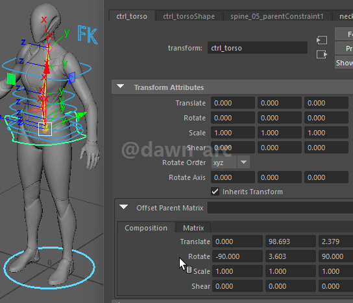Click the Rotate Axis Z field

326,177
